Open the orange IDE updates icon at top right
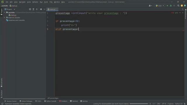The height and width of the screenshot is (105, 187). [x=182, y=6]
